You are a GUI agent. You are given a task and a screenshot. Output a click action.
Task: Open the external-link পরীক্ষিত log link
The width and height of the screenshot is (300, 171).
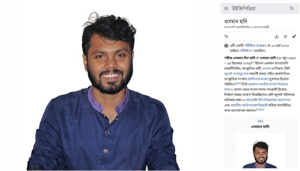246,50
